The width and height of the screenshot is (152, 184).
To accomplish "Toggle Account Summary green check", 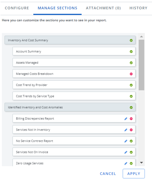I will pyautogui.click(x=131, y=52).
